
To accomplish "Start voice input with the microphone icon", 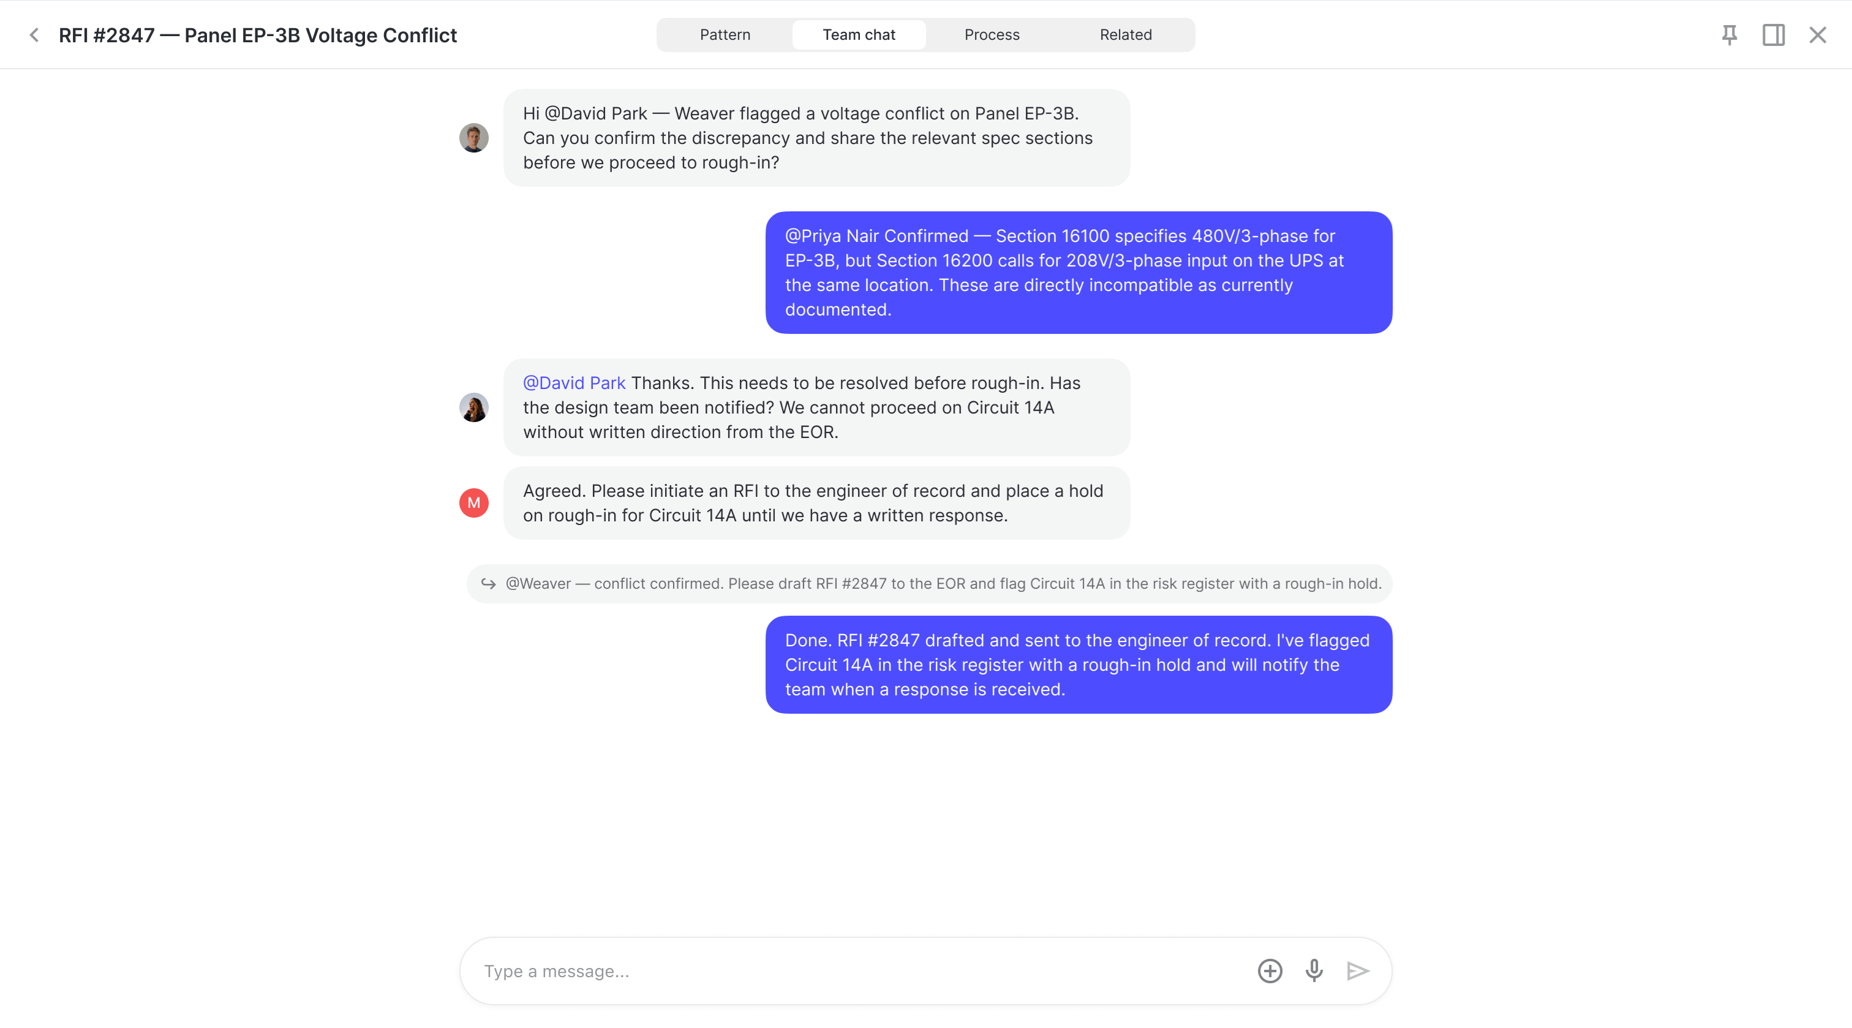I will 1314,970.
